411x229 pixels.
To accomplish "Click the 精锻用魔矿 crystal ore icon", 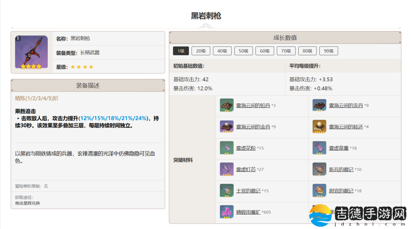I will (x=226, y=212).
